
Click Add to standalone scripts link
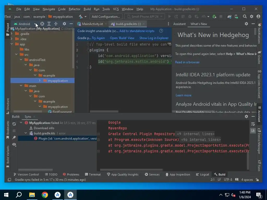[x=137, y=31]
